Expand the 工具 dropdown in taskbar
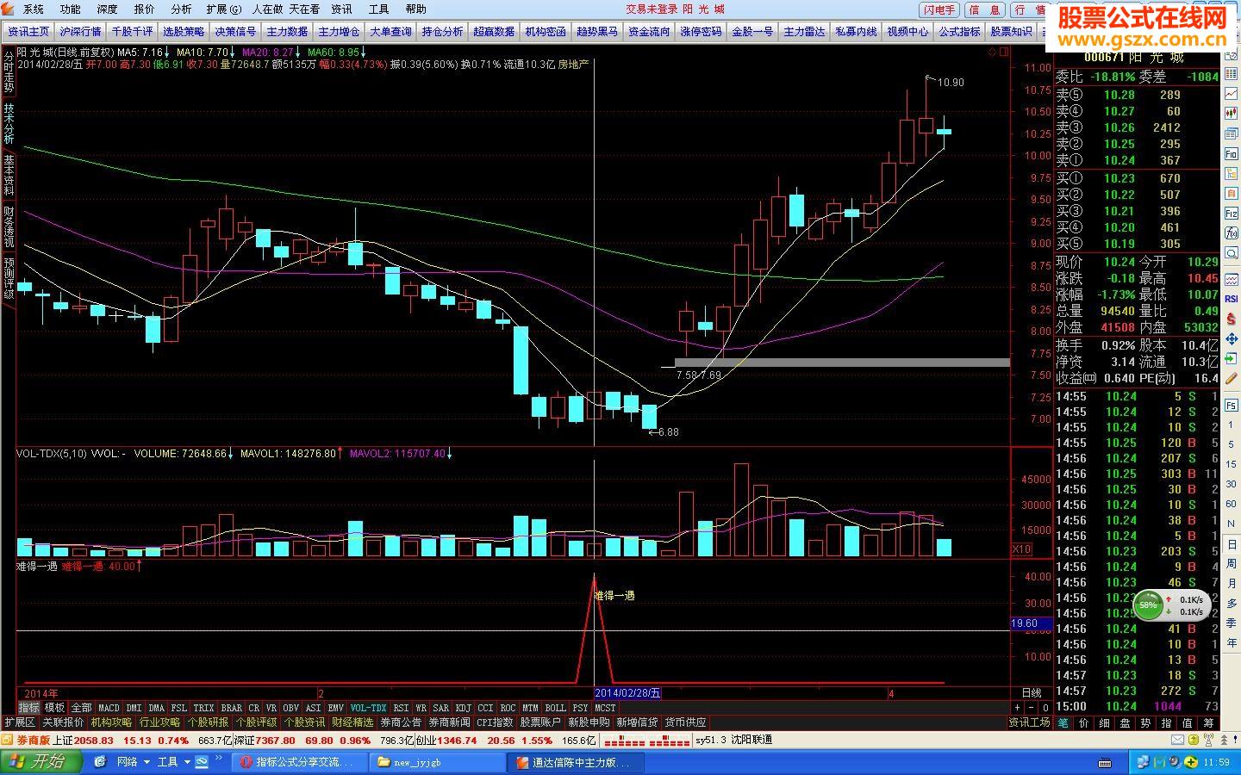This screenshot has height=775, width=1241. pos(188,762)
